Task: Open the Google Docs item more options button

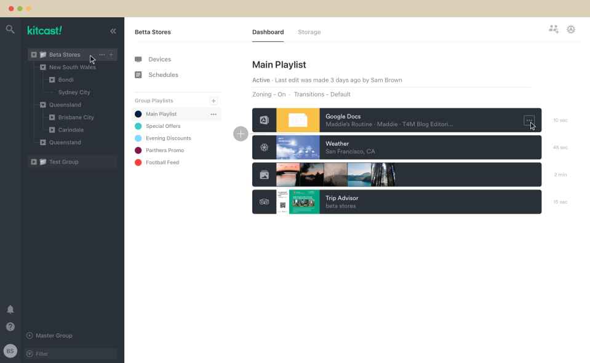Action: tap(528, 121)
